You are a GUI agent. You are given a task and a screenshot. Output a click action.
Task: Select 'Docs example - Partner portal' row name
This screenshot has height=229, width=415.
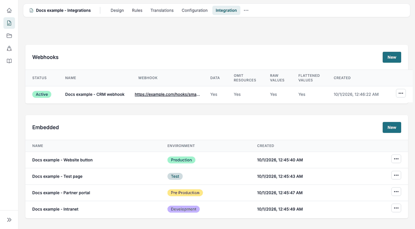click(x=61, y=193)
